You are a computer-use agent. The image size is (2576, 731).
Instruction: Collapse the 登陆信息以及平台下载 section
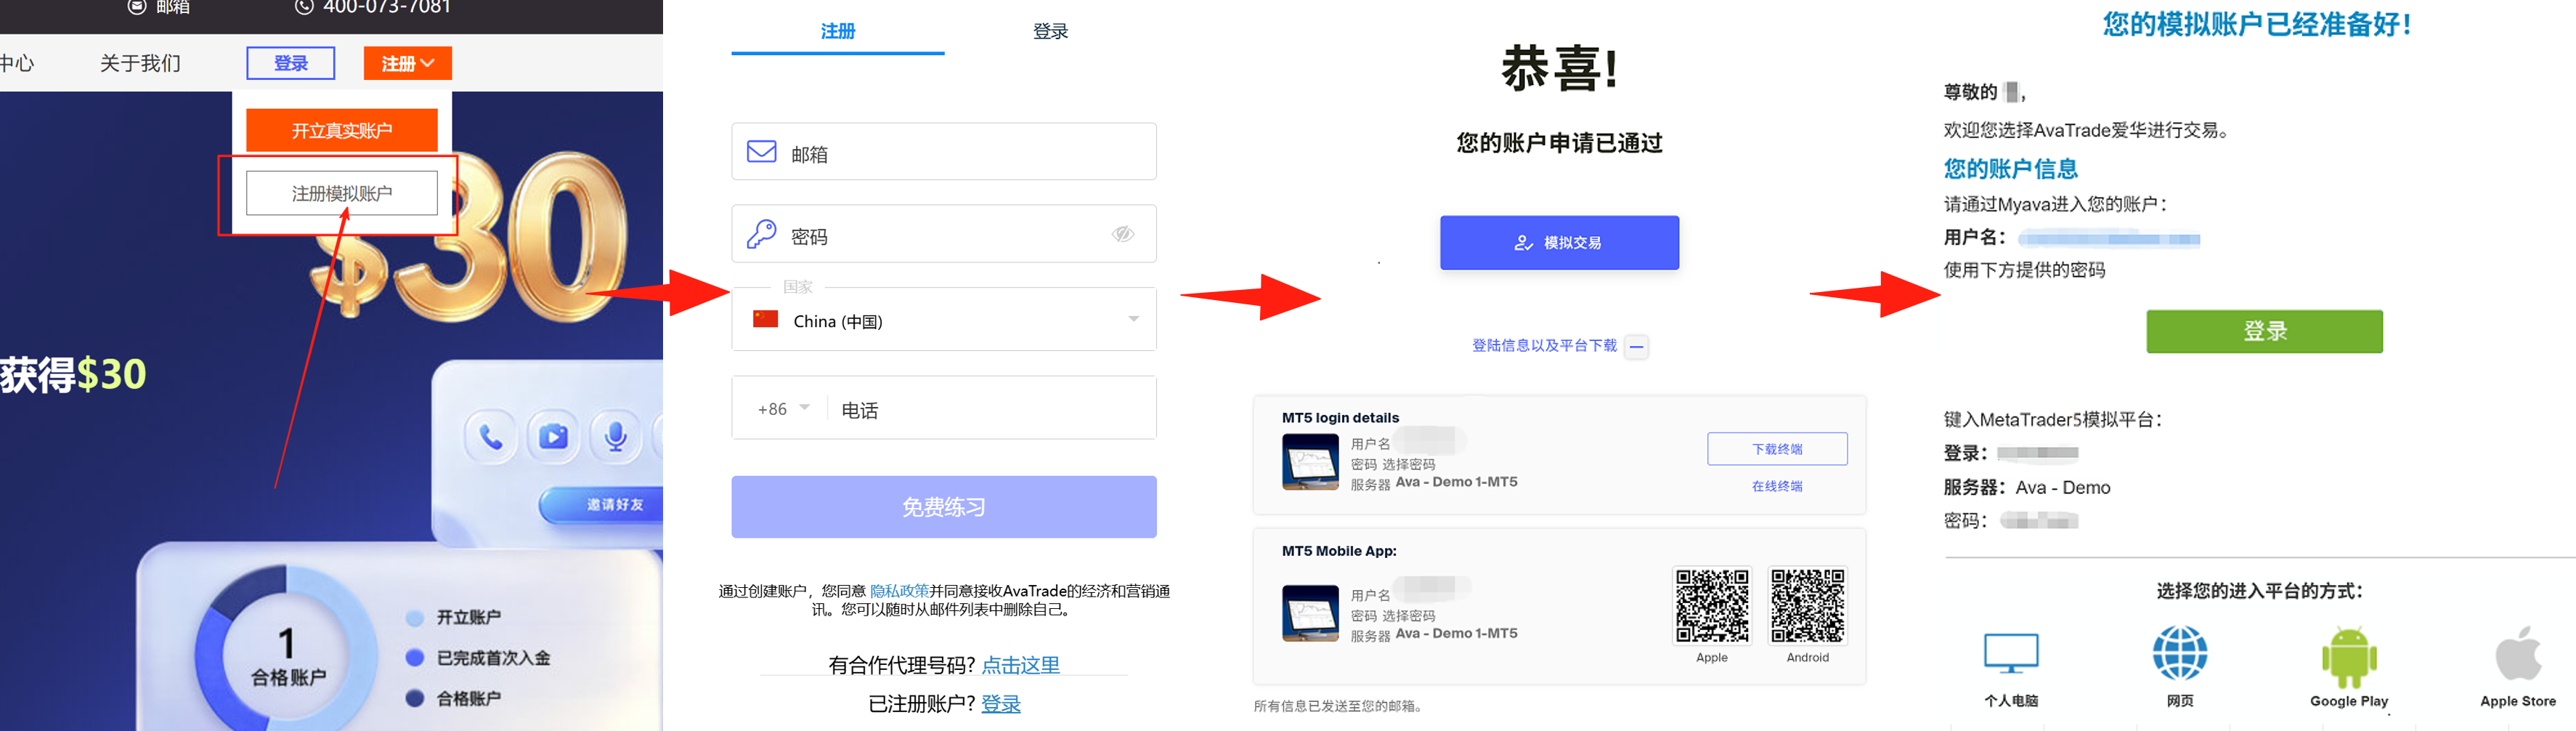pos(1636,346)
